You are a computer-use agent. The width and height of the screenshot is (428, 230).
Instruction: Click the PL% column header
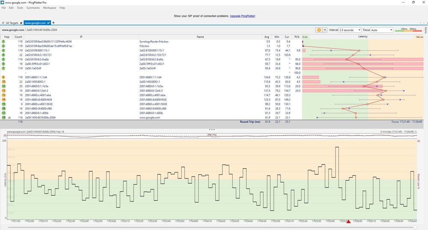(x=297, y=37)
